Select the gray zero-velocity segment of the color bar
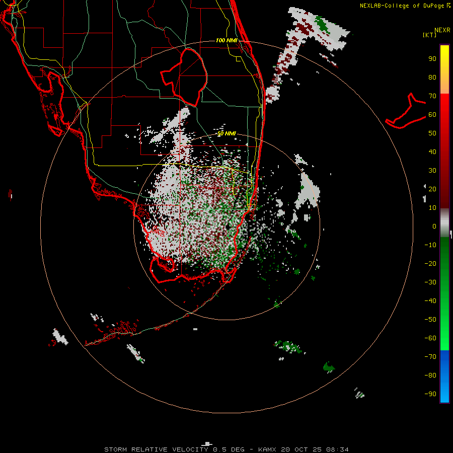453x453 pixels. [444, 223]
